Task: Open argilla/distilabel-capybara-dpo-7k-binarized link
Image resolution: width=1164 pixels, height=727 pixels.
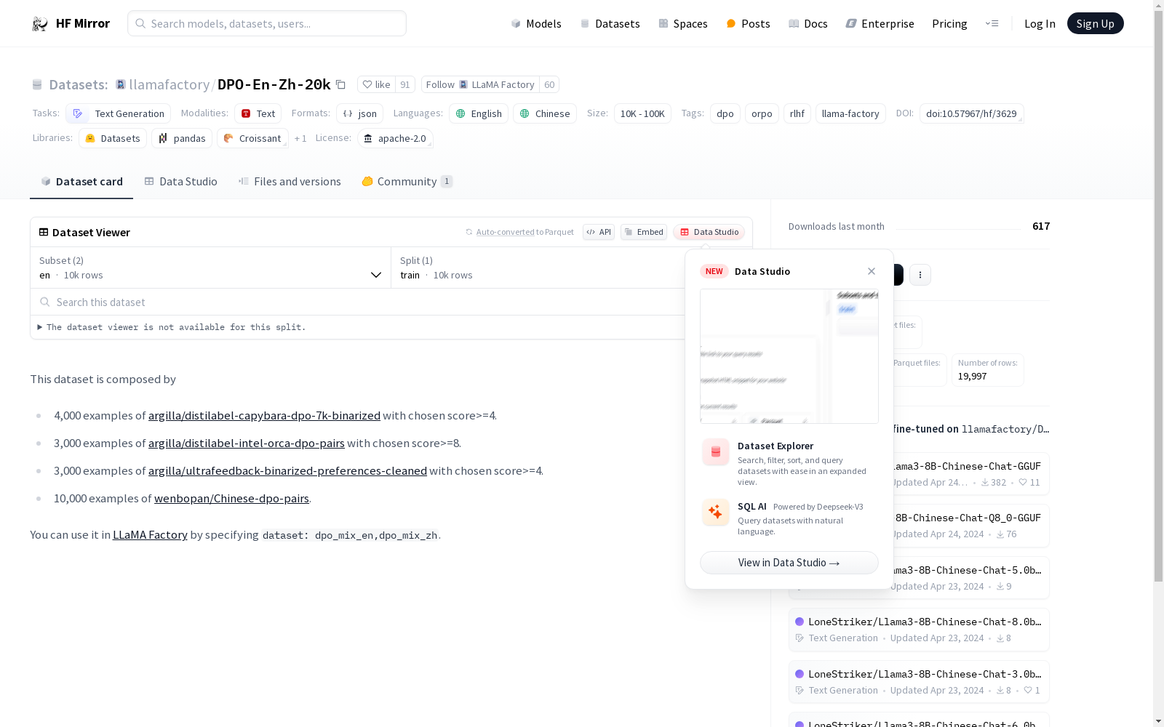Action: [264, 416]
